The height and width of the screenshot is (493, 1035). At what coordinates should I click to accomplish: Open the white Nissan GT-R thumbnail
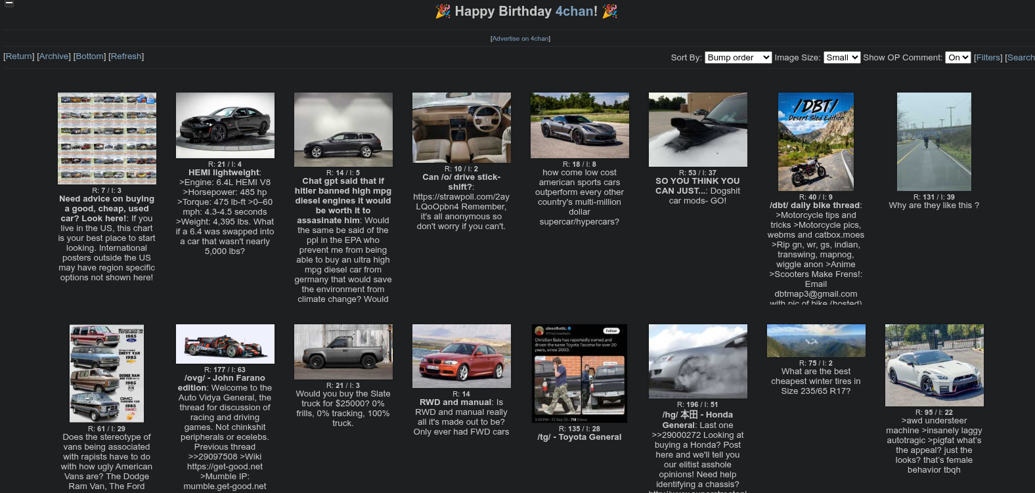(935, 365)
